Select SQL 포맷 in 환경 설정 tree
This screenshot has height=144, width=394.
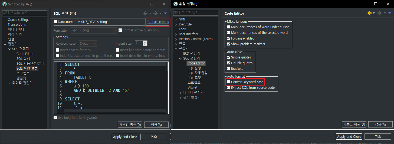pos(194,78)
